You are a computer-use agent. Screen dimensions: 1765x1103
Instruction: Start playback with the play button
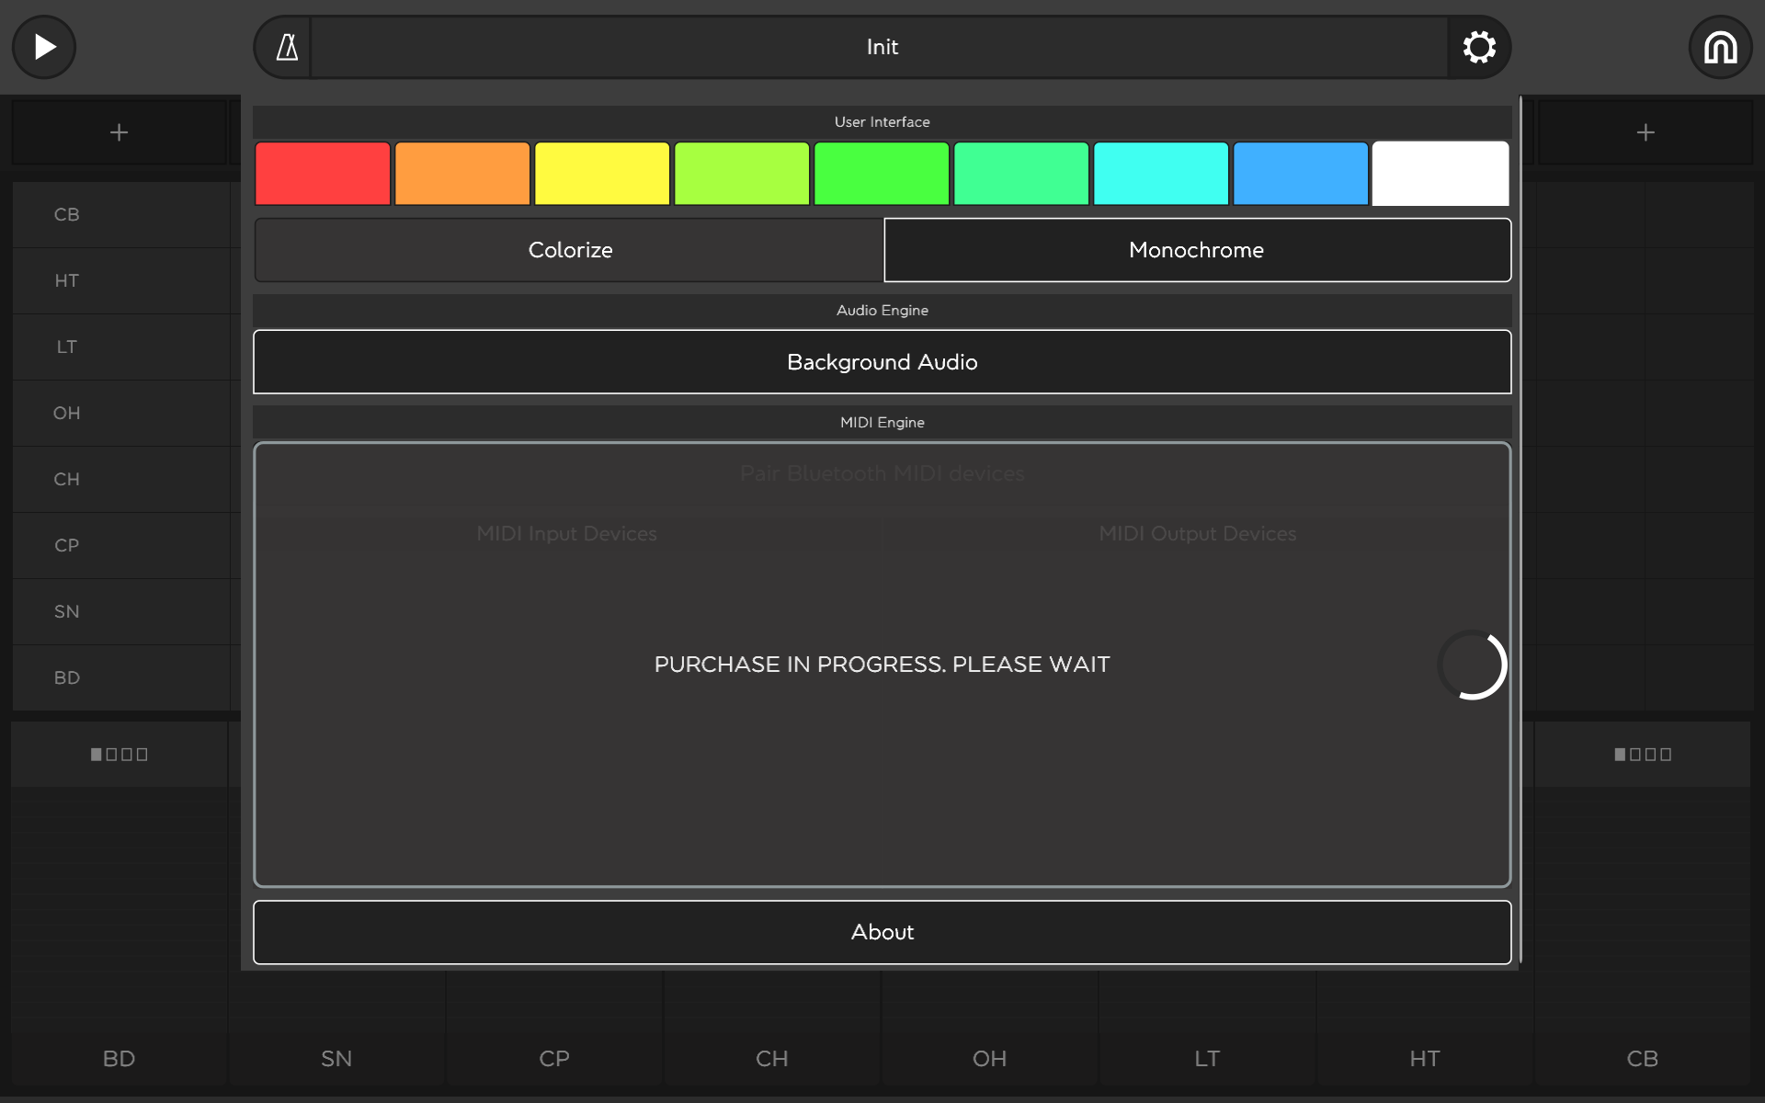(44, 47)
